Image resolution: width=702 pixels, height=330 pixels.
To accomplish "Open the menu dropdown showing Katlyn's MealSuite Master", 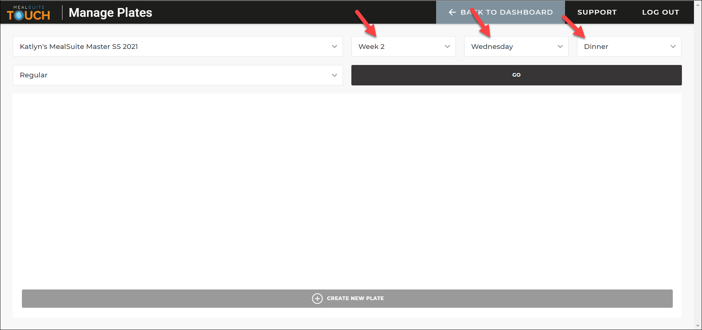I will [178, 46].
